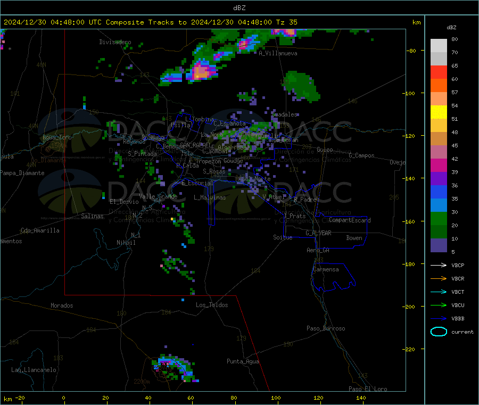Click the Salinas place label

[92, 216]
